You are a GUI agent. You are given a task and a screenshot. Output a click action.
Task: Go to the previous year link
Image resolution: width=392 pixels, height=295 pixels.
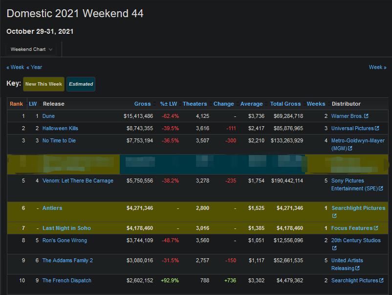tap(34, 67)
